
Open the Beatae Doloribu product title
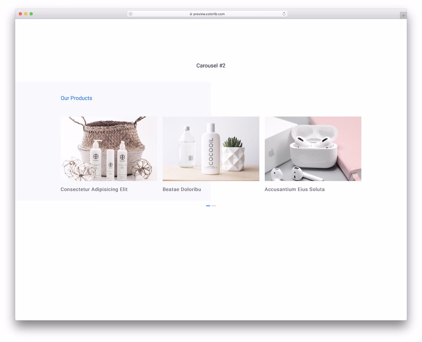click(x=182, y=189)
